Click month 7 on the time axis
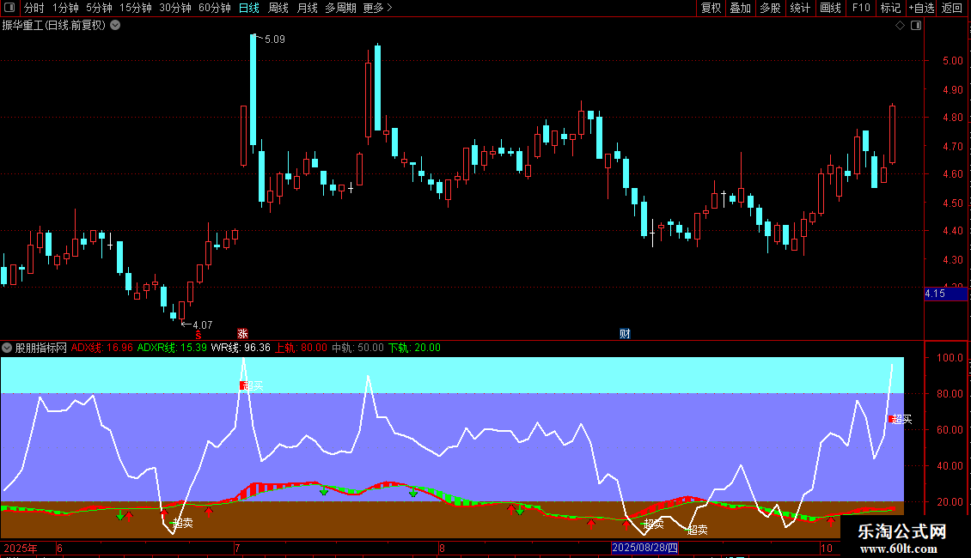971x558 pixels. (x=237, y=548)
